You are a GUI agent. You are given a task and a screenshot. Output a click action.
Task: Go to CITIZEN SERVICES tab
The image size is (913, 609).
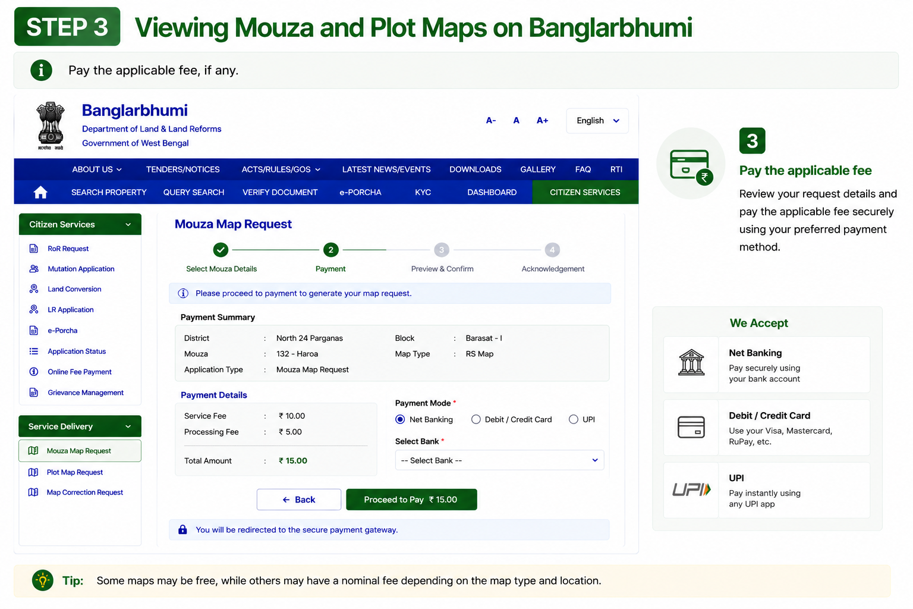pos(585,192)
